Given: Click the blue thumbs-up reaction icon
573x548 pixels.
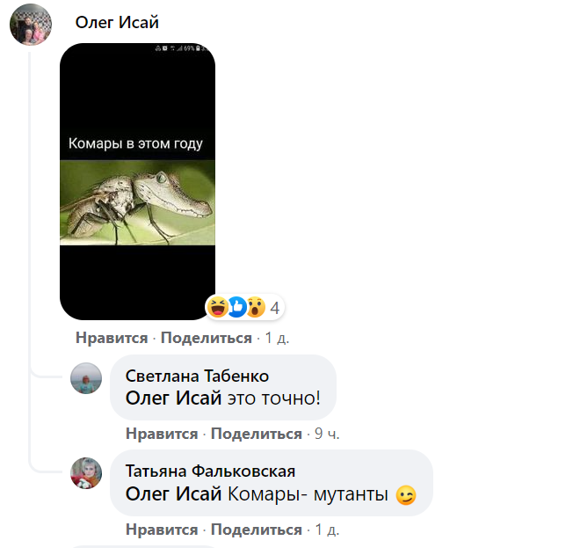Looking at the screenshot, I should point(236,307).
